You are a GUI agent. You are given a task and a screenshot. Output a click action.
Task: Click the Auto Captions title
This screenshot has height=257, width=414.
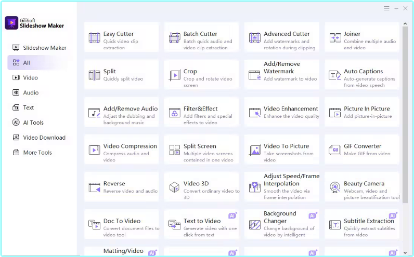[363, 71]
